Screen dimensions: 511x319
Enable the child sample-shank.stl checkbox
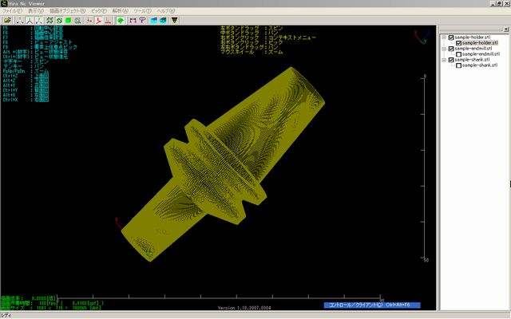[458, 65]
